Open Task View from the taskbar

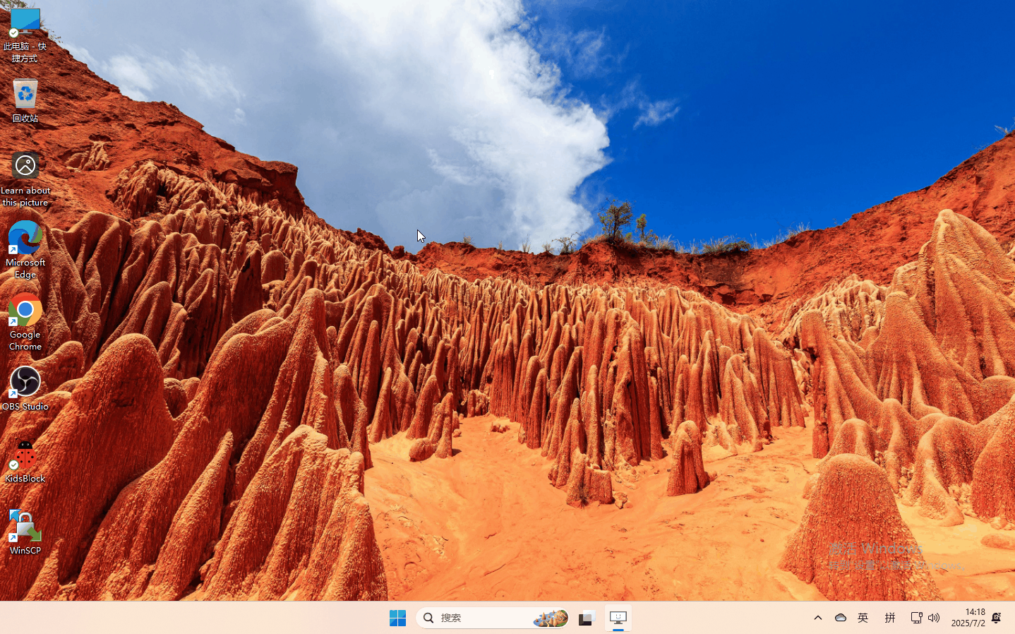click(587, 618)
